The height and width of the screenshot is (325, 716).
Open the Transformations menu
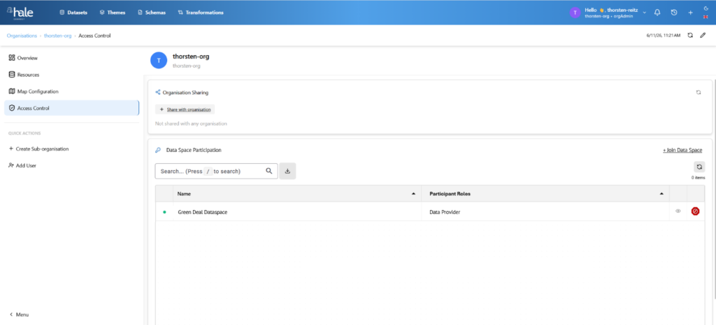[x=201, y=13]
